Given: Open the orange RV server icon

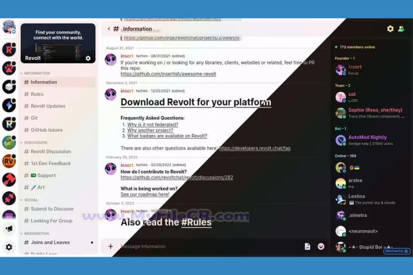Looking at the screenshot, I should [x=9, y=161].
